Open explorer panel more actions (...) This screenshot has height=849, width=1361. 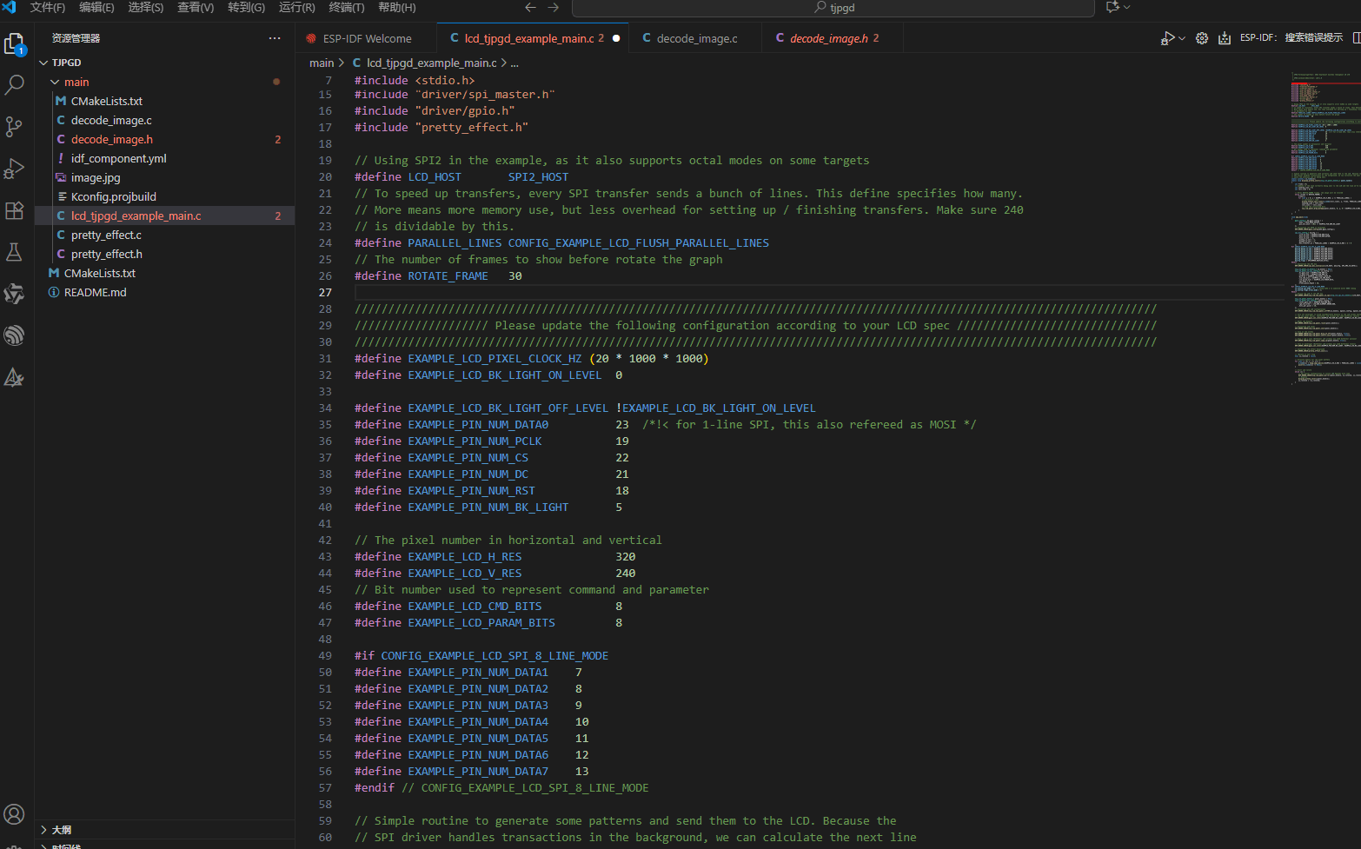point(275,38)
